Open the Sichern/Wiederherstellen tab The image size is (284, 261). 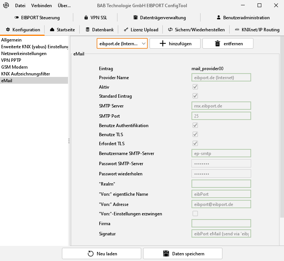point(196,30)
